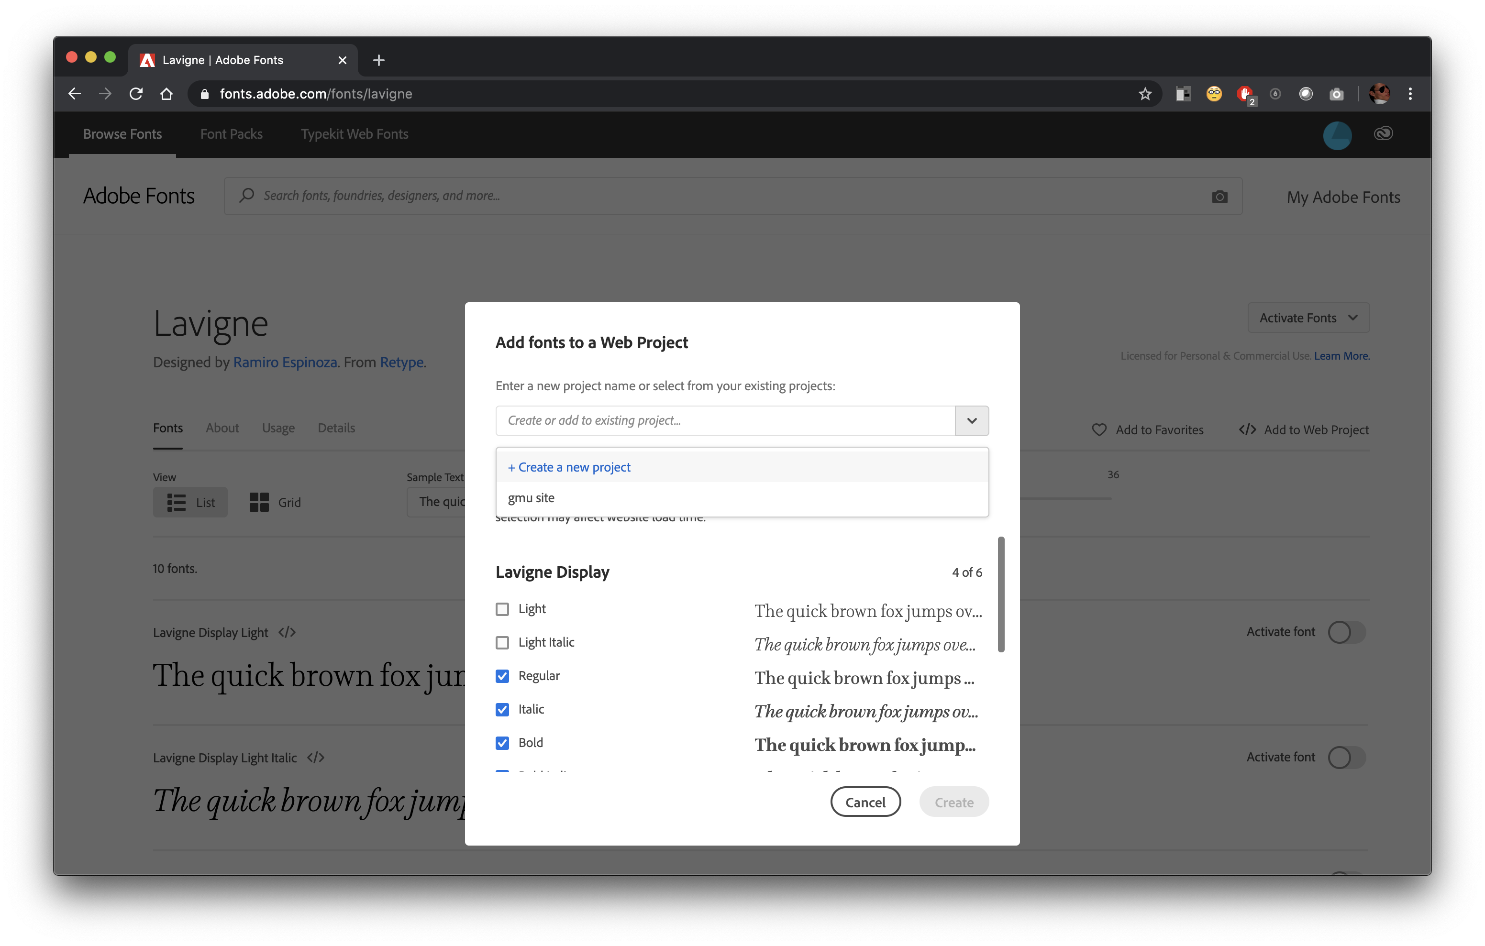Select the gmu site project
This screenshot has height=946, width=1485.
742,497
